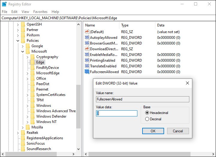This screenshot has width=216, height=157.
Task: Select the EnableMediaRo... DWORD icon
Action: [87, 55]
